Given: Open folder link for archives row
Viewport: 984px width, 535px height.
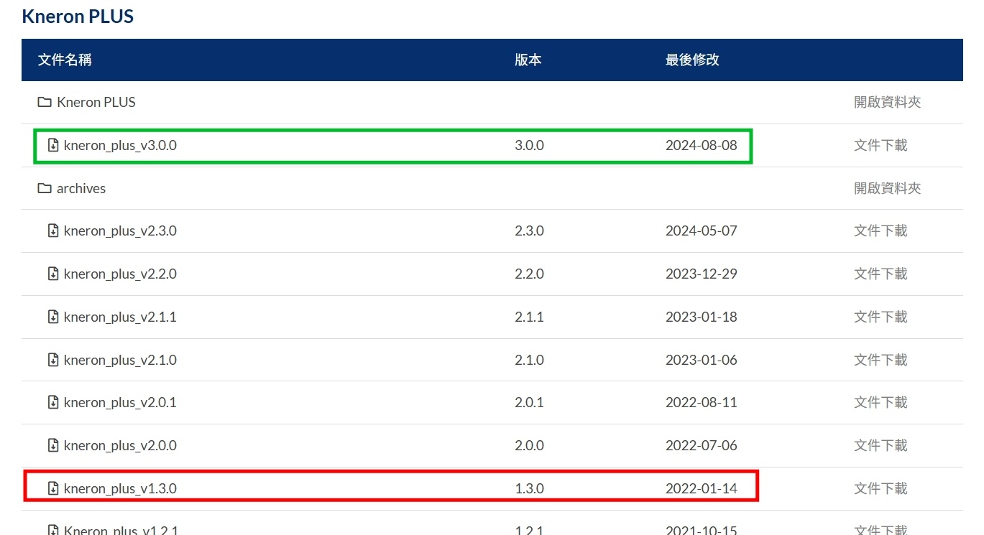Looking at the screenshot, I should 887,188.
